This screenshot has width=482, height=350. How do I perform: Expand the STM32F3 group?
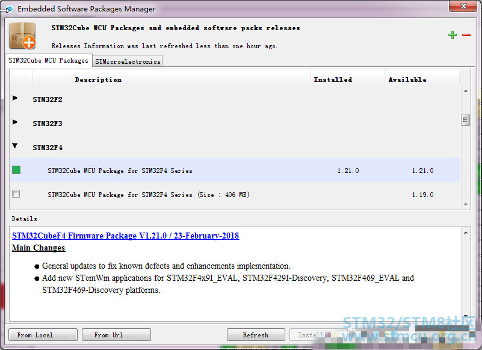pyautogui.click(x=15, y=122)
